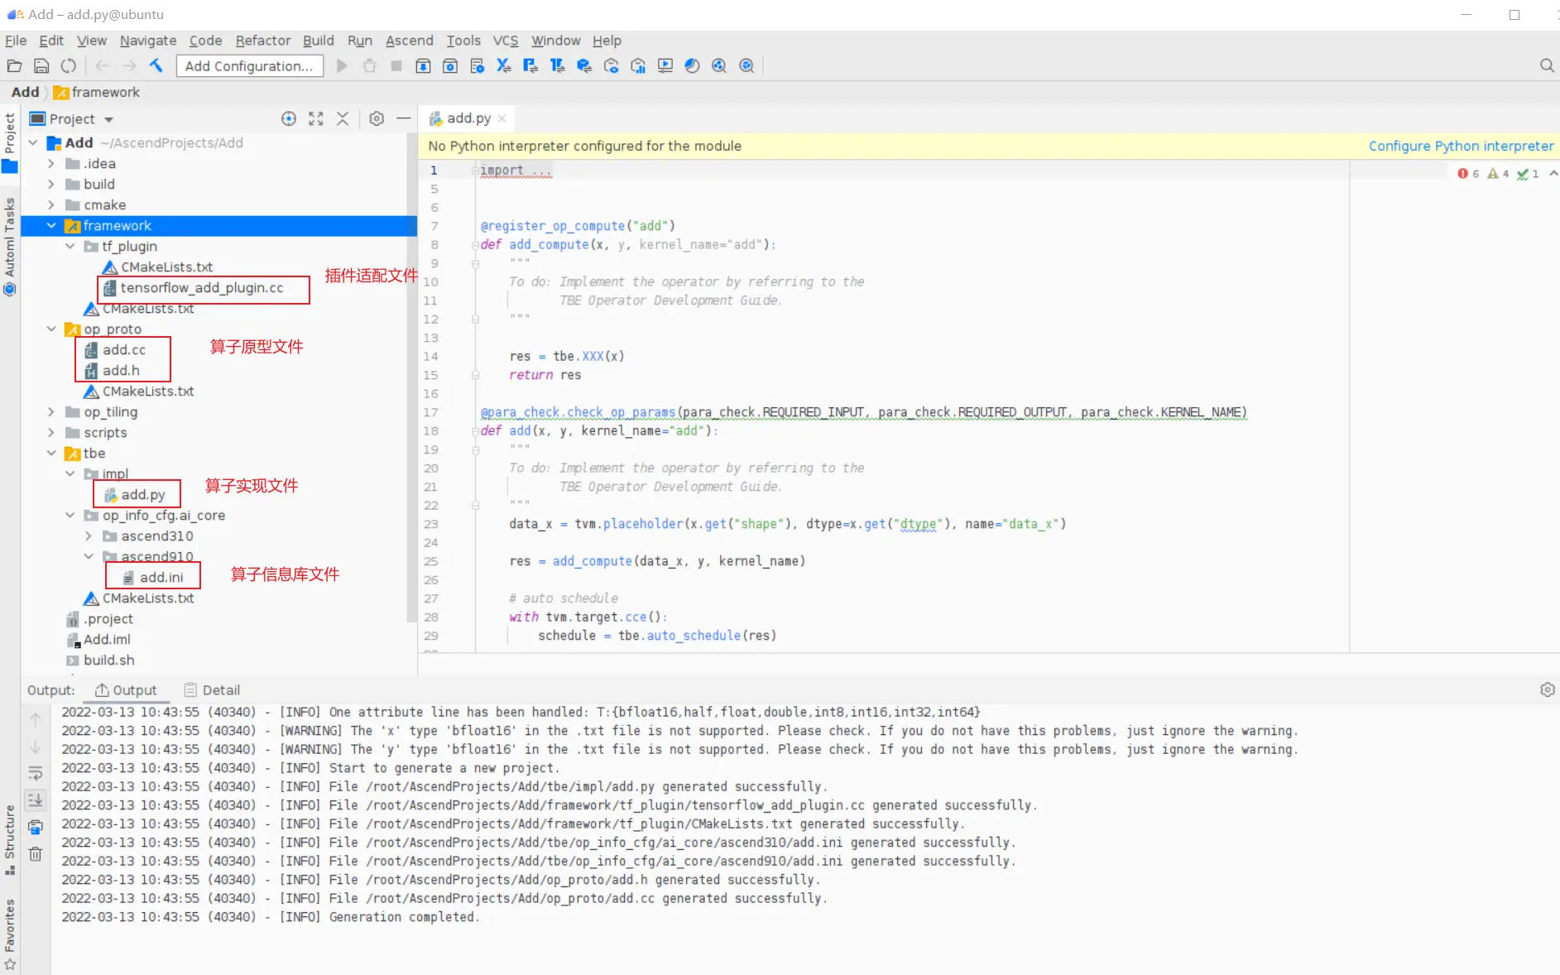Expand the ascend310 folder
This screenshot has width=1560, height=975.
pos(89,536)
